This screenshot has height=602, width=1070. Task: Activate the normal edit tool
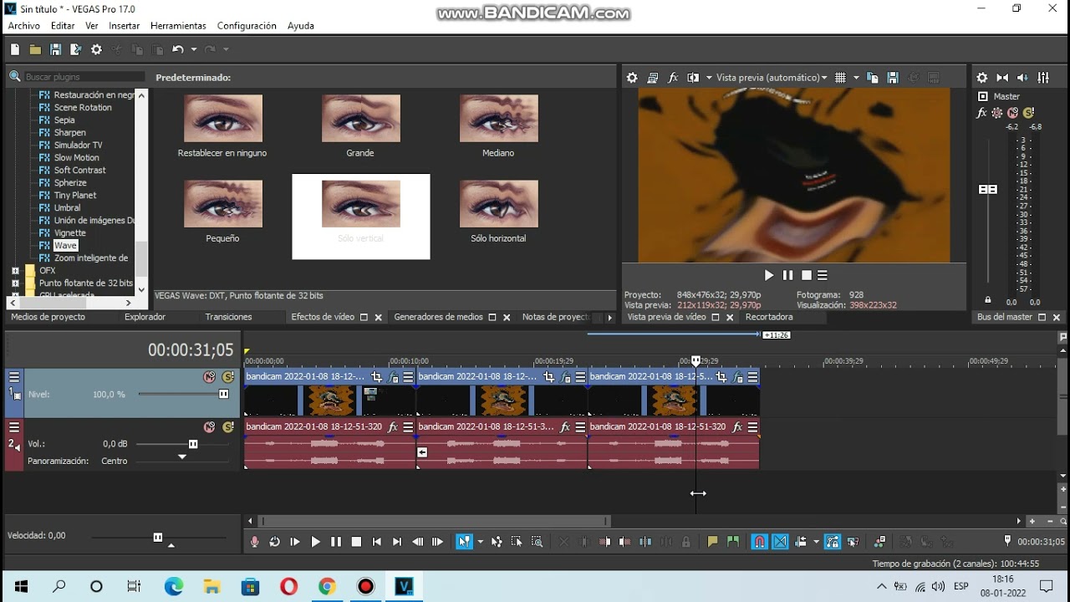click(x=462, y=542)
